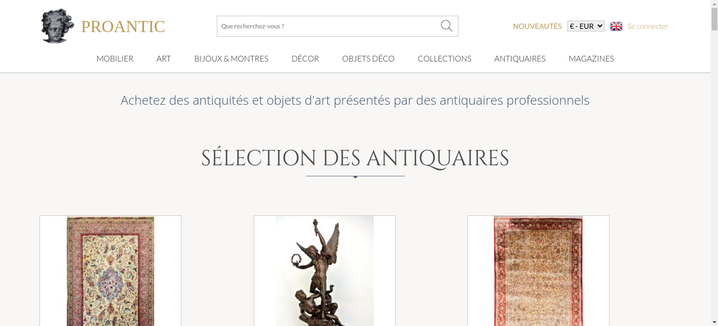Open the EUR currency dropdown
Viewport: 718px width, 326px height.
[586, 26]
